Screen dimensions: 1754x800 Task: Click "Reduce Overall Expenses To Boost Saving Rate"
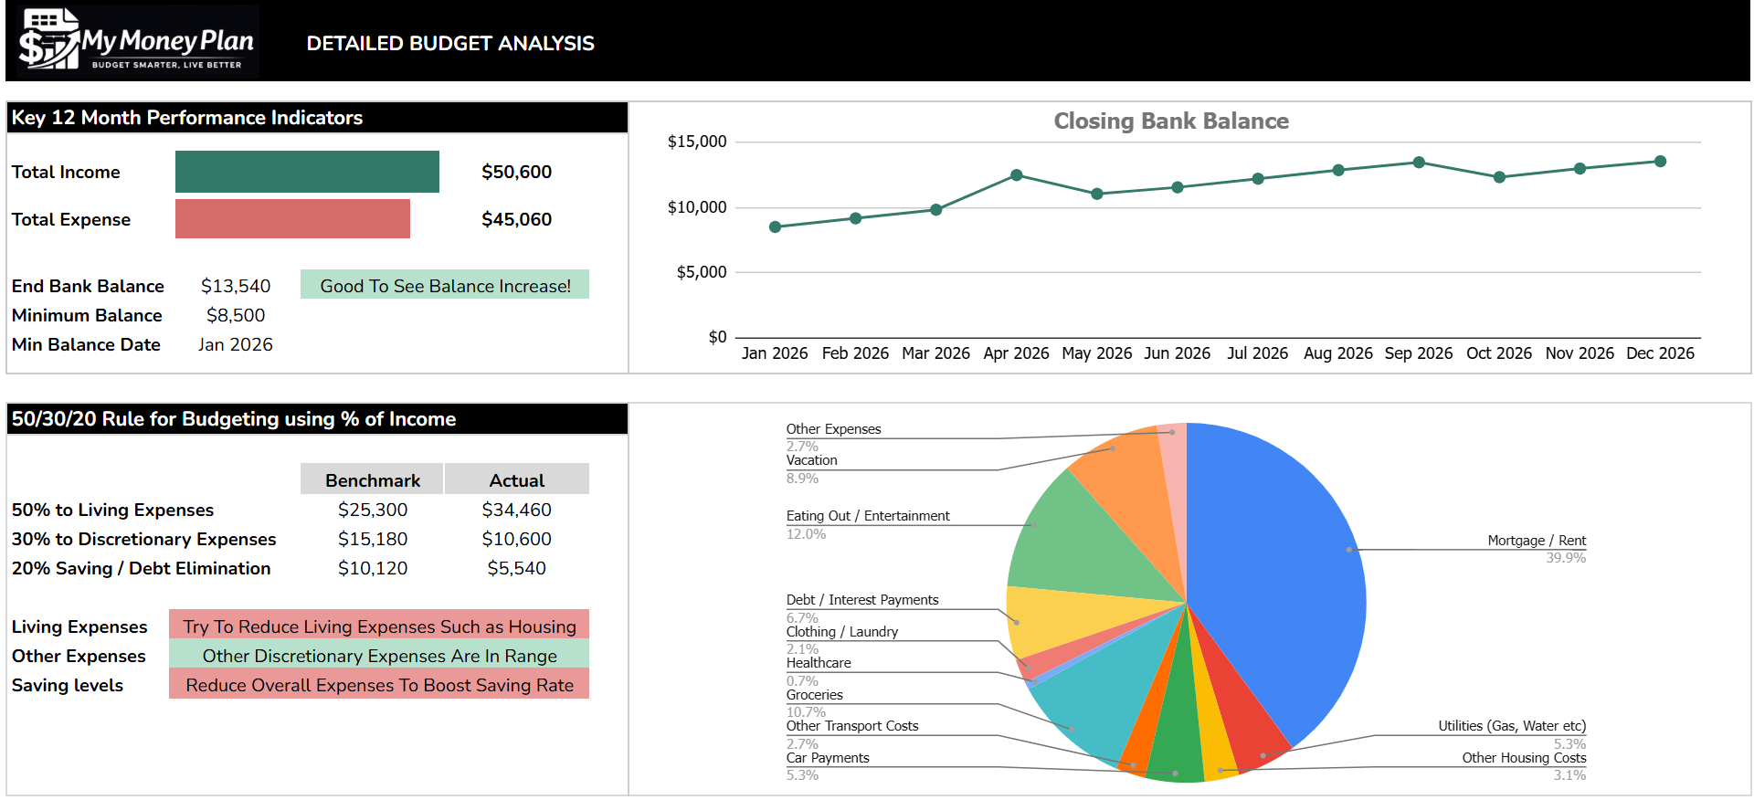click(x=379, y=684)
